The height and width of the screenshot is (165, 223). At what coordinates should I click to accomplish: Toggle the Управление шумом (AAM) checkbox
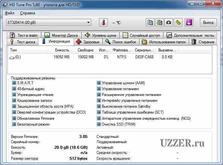tap(99, 83)
